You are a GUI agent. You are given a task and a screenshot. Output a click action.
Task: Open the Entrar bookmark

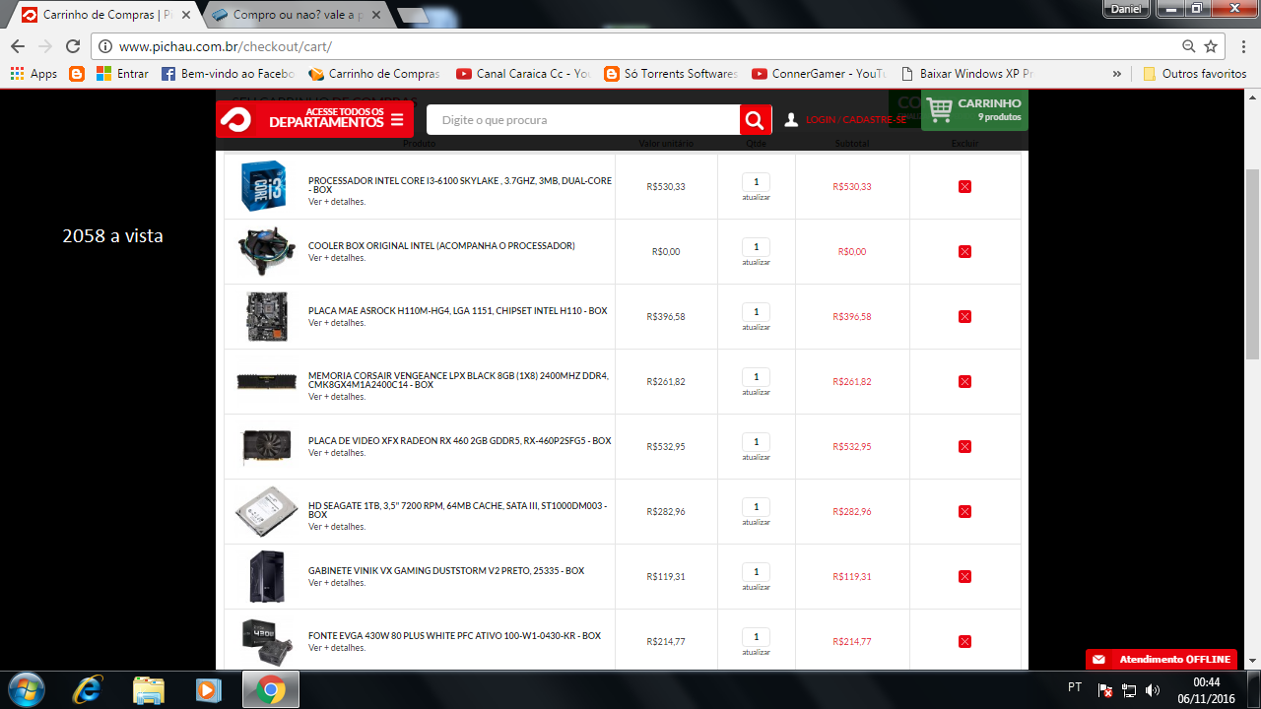point(122,74)
